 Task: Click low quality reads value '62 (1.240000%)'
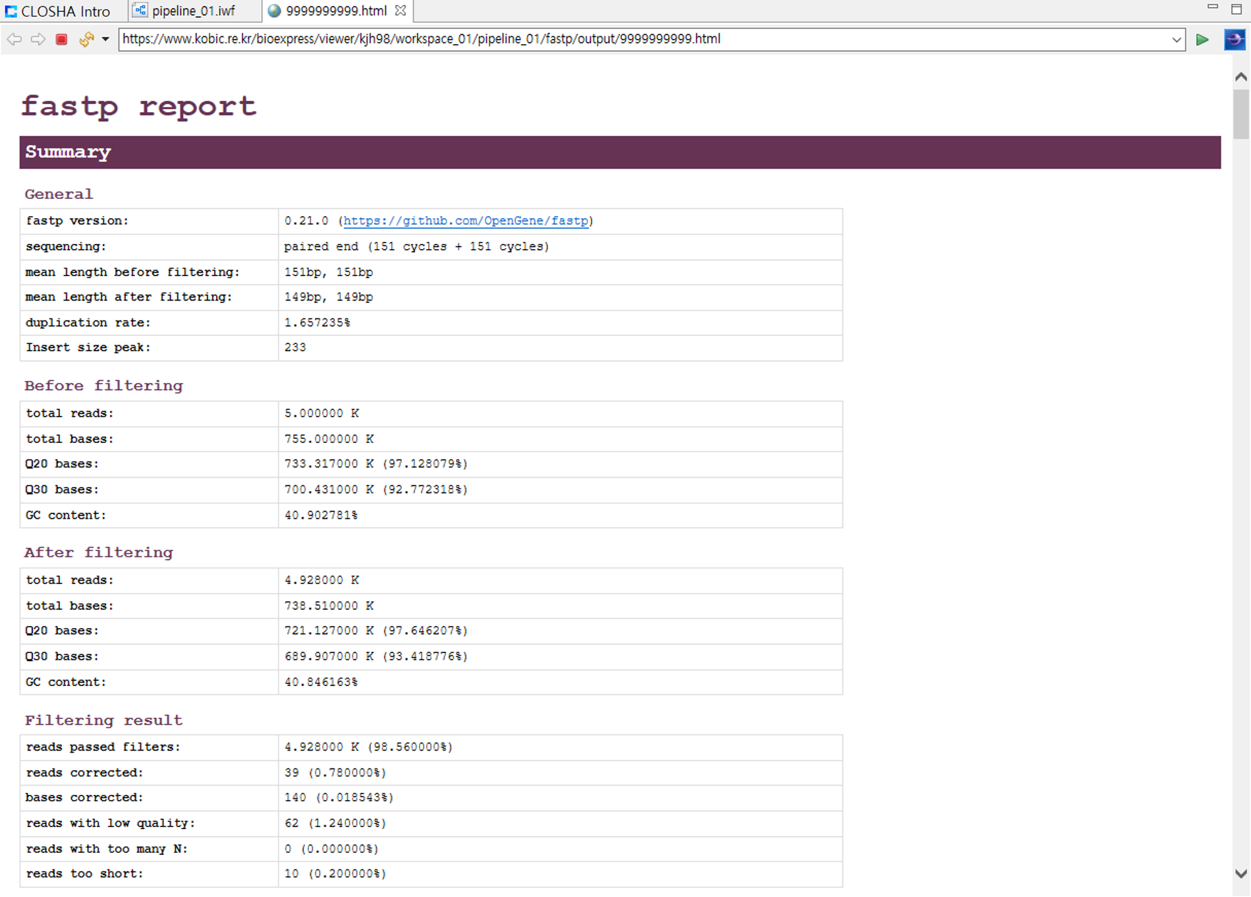(335, 823)
